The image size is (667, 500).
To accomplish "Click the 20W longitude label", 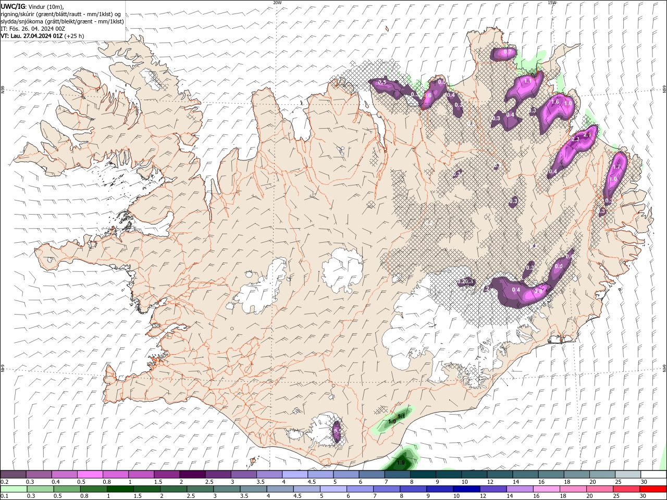I will pos(277,3).
